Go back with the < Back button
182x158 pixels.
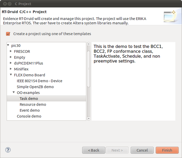tap(94, 150)
